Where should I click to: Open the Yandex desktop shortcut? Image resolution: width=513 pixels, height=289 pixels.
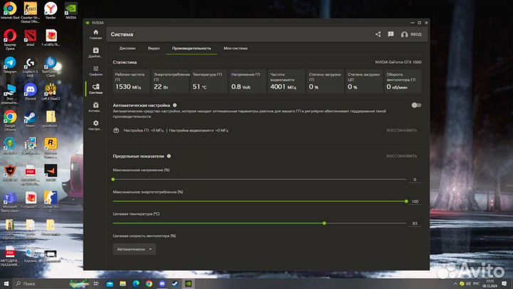pyautogui.click(x=51, y=11)
